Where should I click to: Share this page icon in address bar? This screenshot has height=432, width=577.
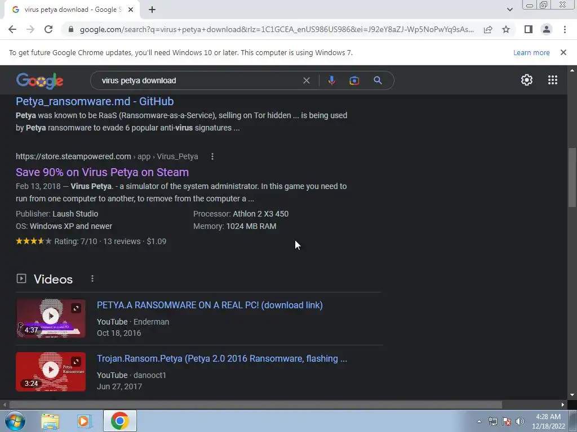tap(488, 29)
